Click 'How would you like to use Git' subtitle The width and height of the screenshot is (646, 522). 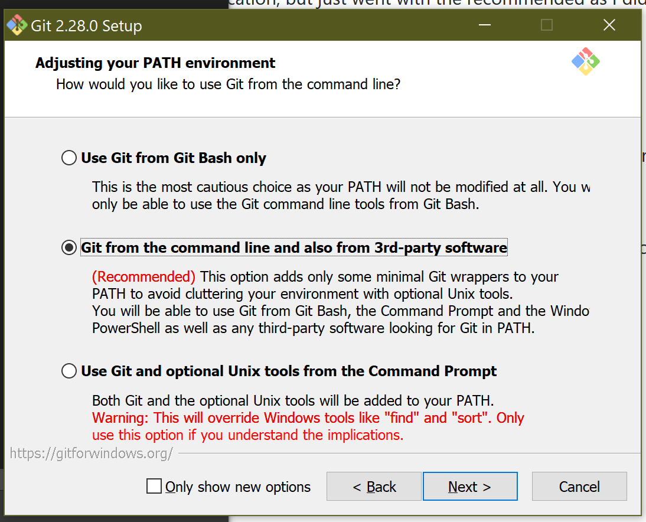pyautogui.click(x=229, y=84)
